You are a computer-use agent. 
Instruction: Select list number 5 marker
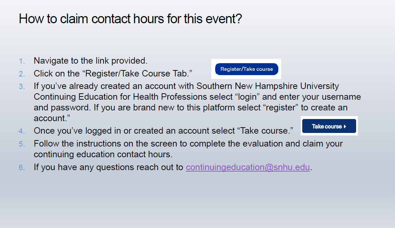(x=22, y=144)
